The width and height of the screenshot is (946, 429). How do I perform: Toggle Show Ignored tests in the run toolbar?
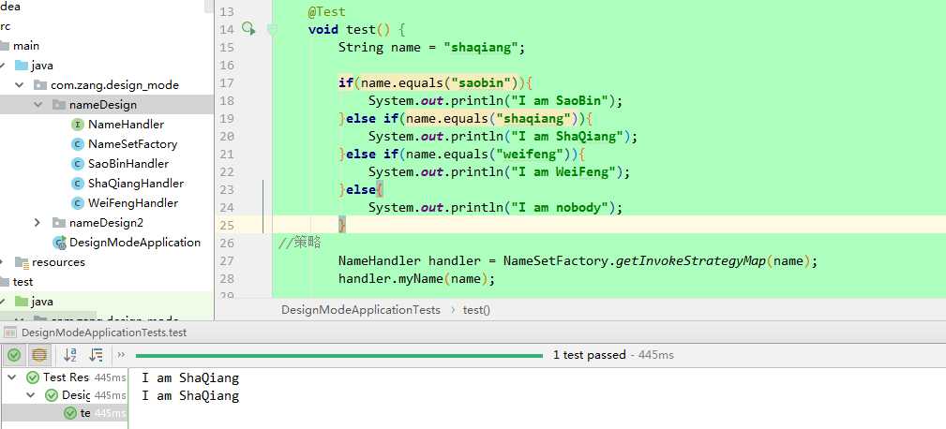point(39,355)
